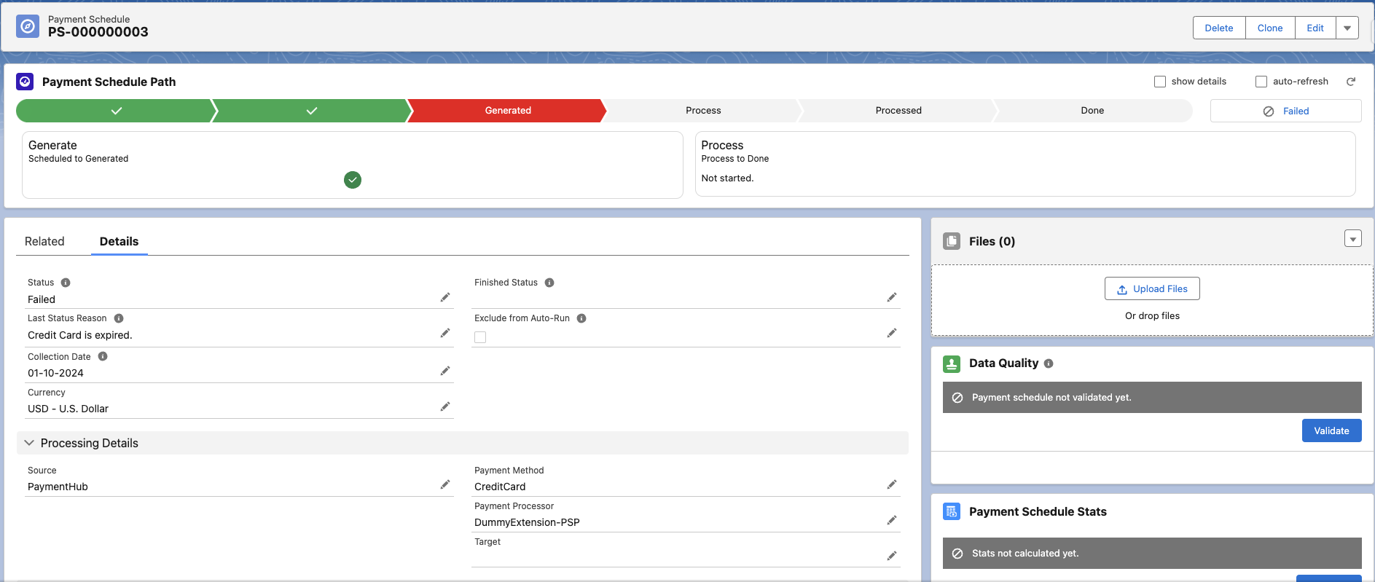This screenshot has width=1375, height=582.
Task: Toggle the auto-refresh checkbox
Action: pos(1261,82)
